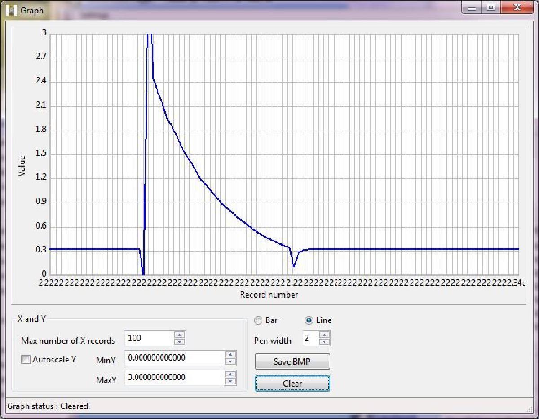Select the Line graph radio button
The height and width of the screenshot is (419, 539).
tap(309, 320)
